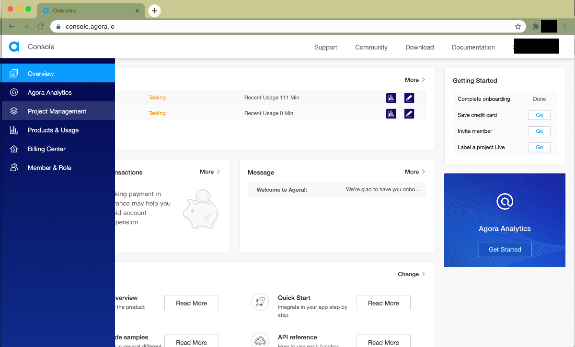
Task: Reload the page with browser refresh
Action: pyautogui.click(x=40, y=26)
